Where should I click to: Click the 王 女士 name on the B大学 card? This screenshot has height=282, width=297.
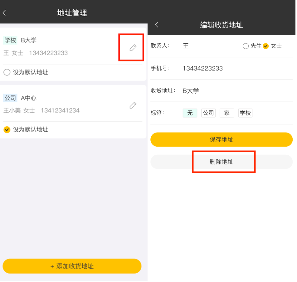coord(13,53)
